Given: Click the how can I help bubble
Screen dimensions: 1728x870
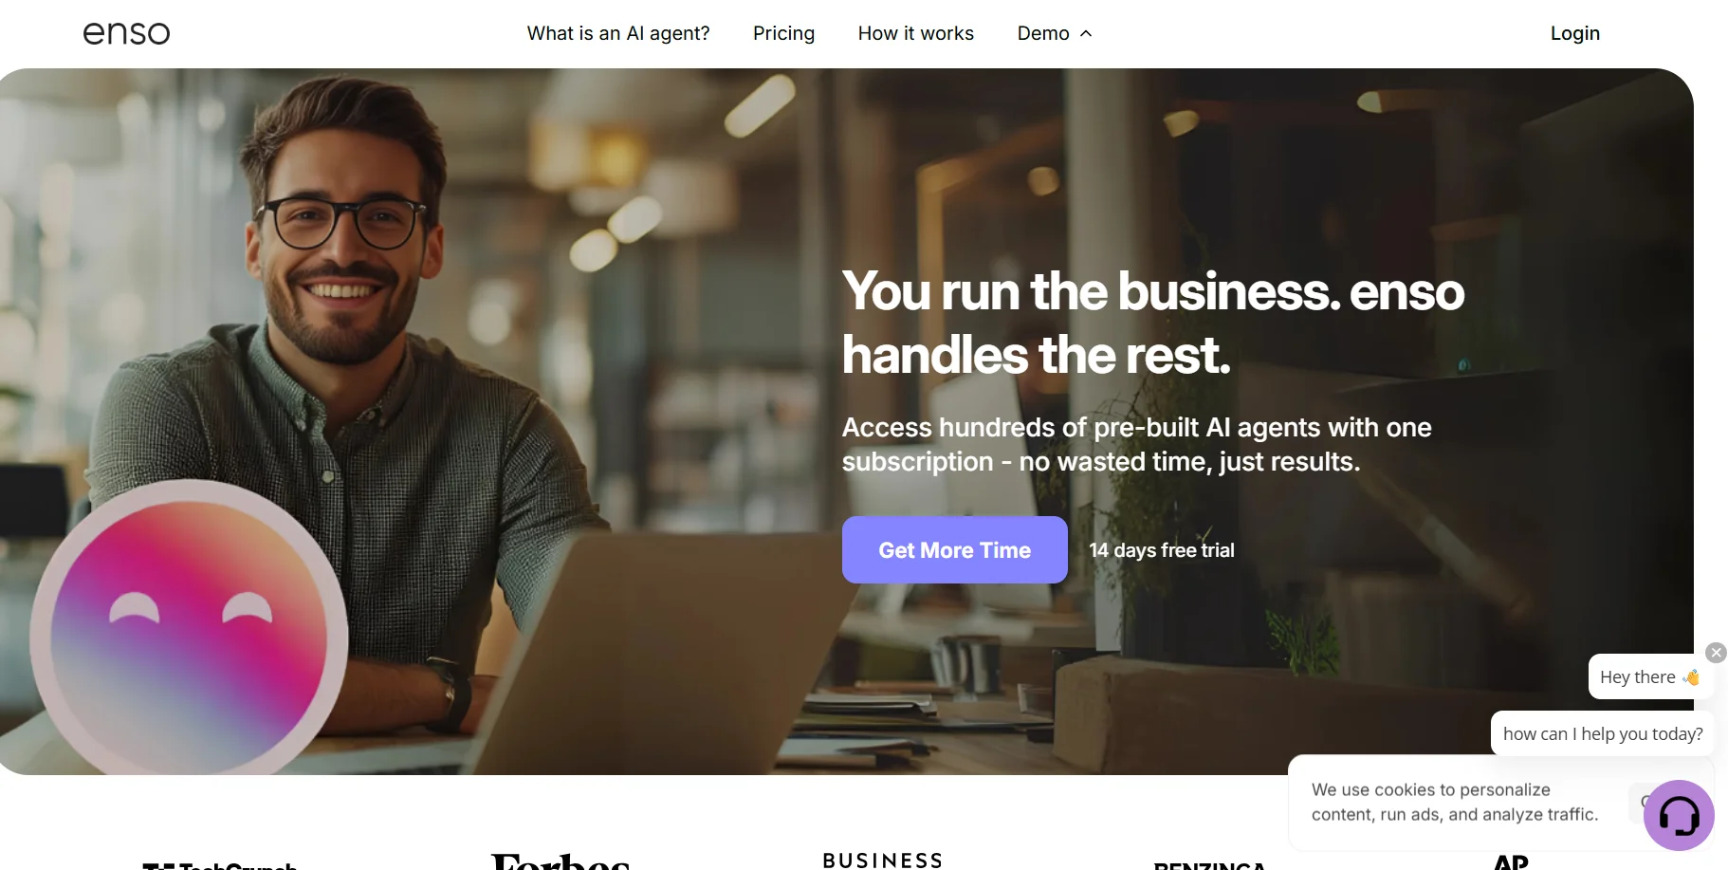Looking at the screenshot, I should pyautogui.click(x=1603, y=733).
